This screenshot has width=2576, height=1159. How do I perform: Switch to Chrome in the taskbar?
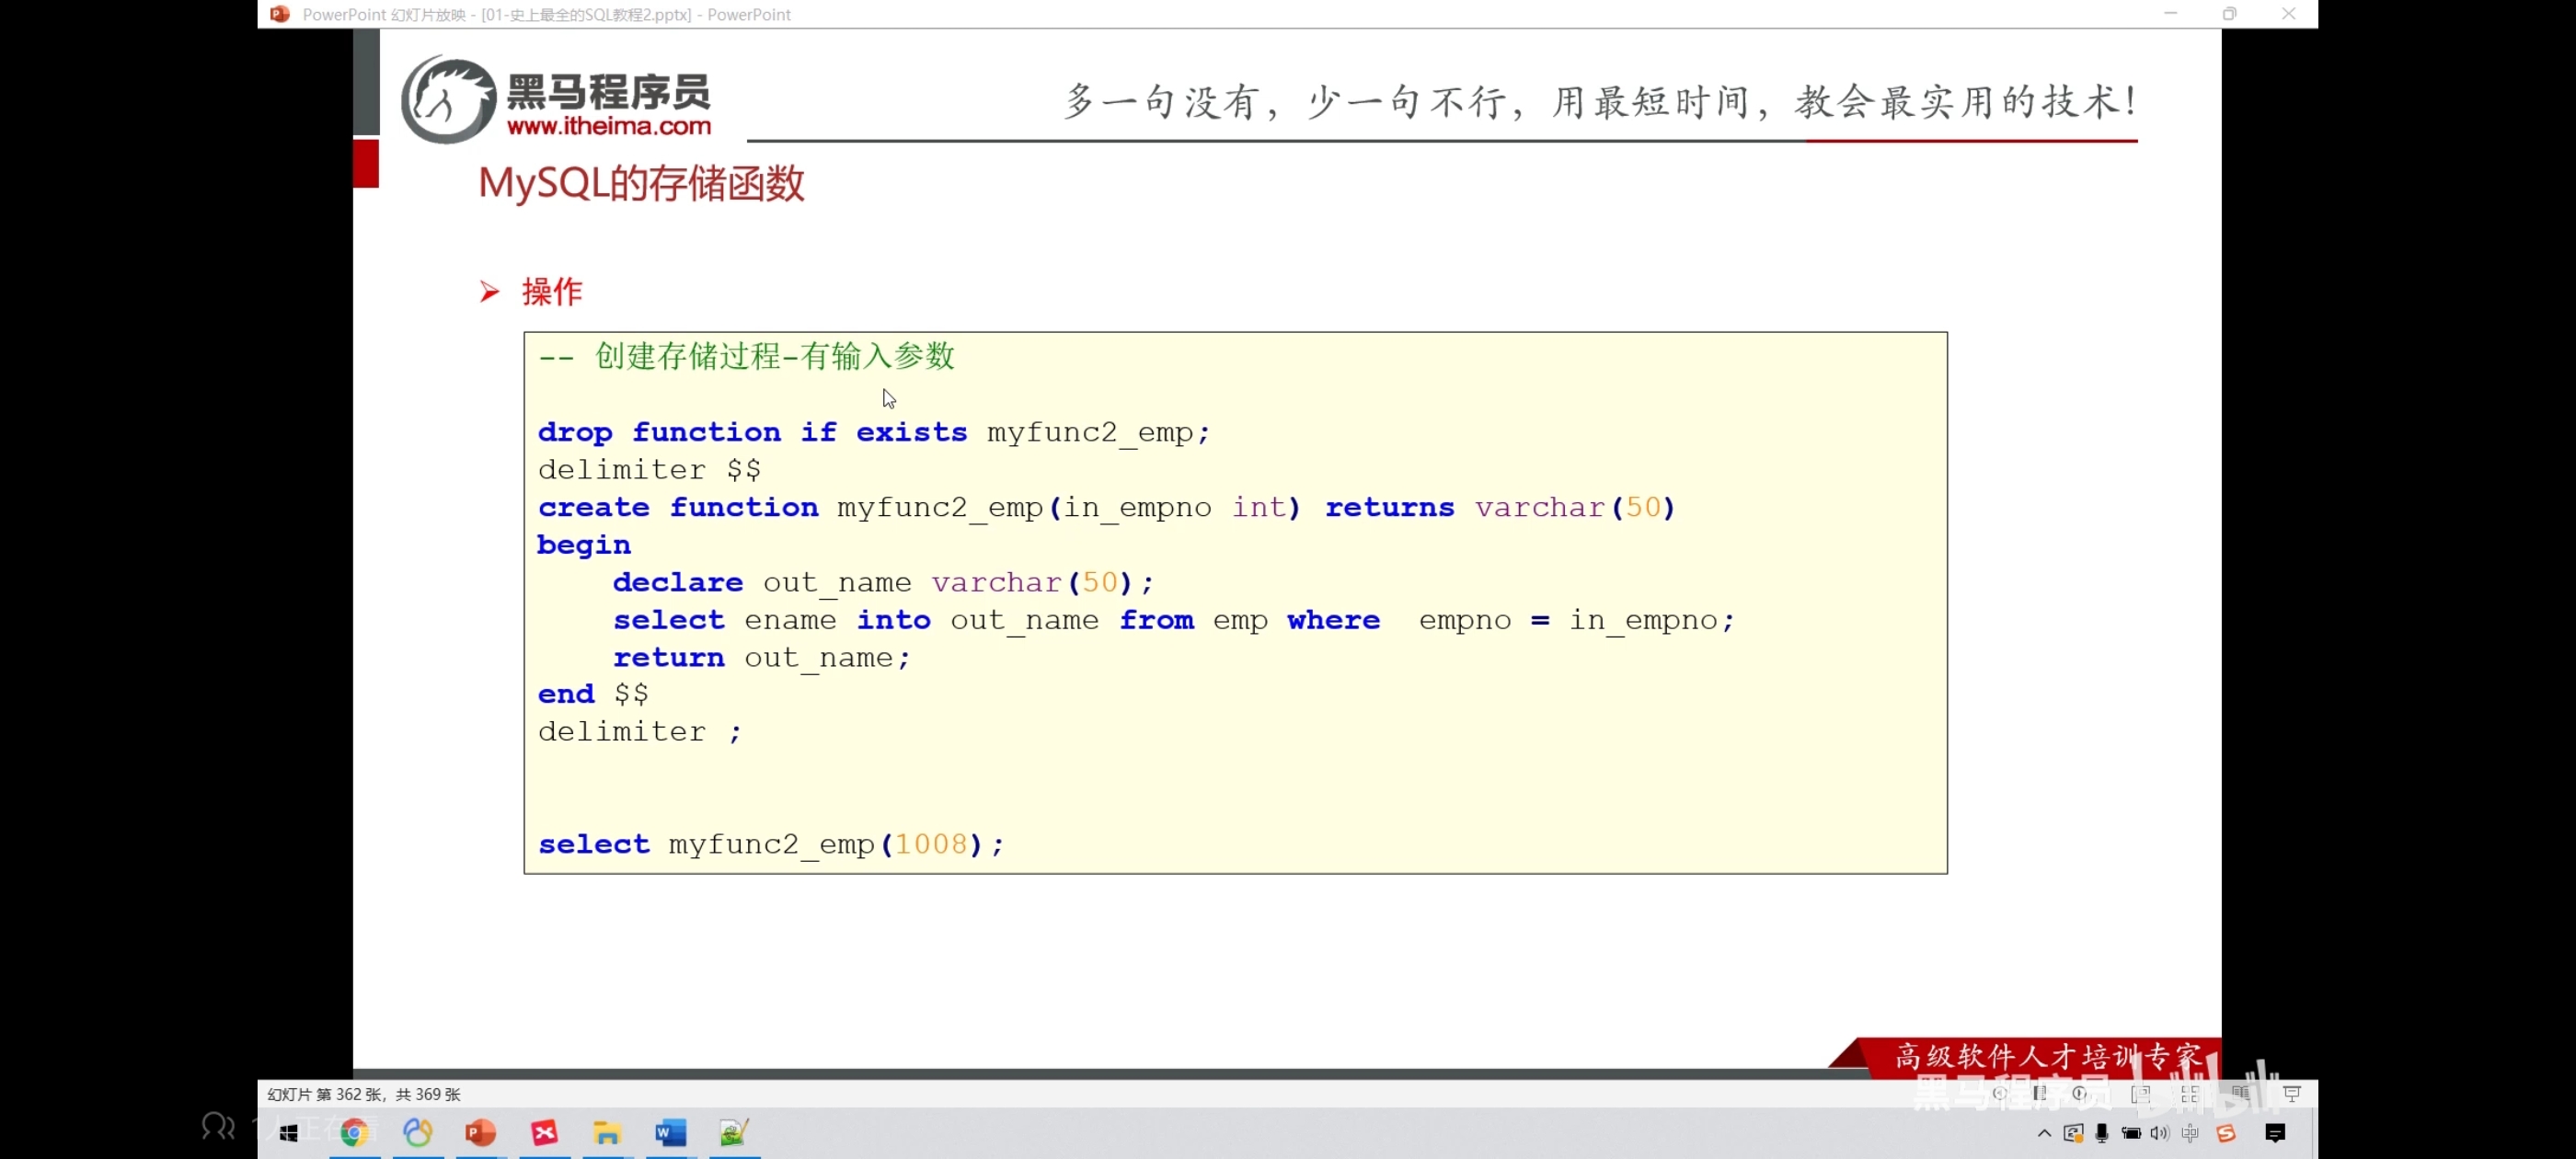[354, 1132]
